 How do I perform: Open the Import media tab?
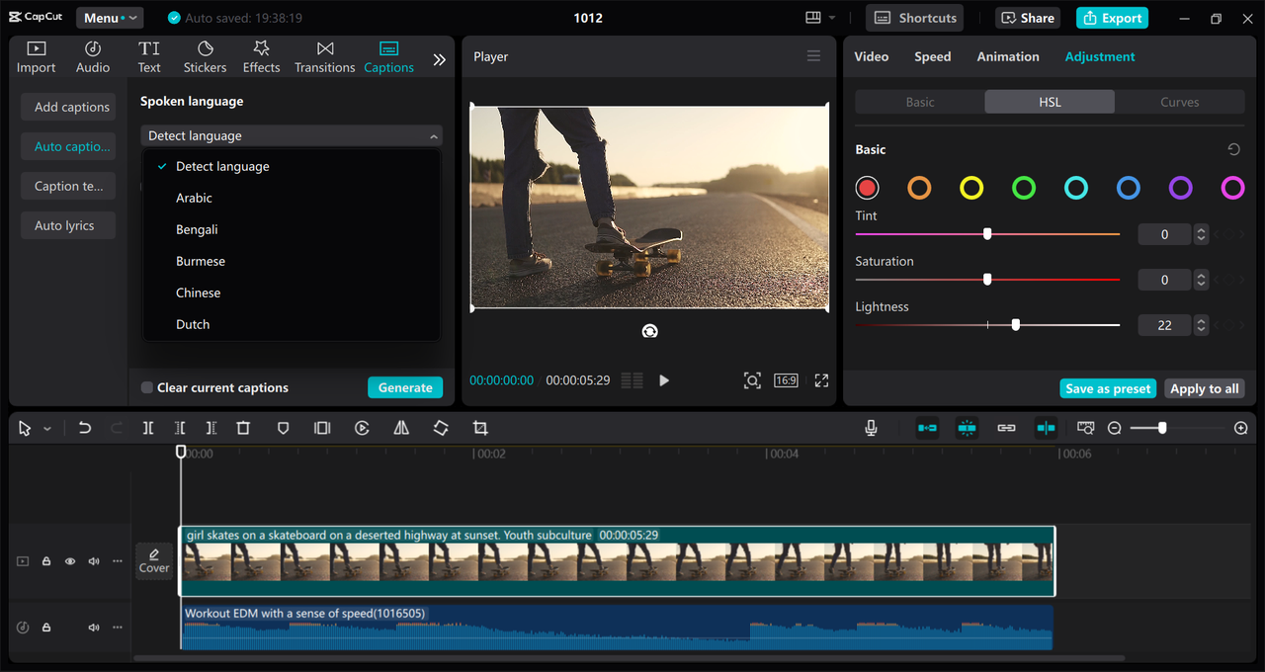pos(36,57)
